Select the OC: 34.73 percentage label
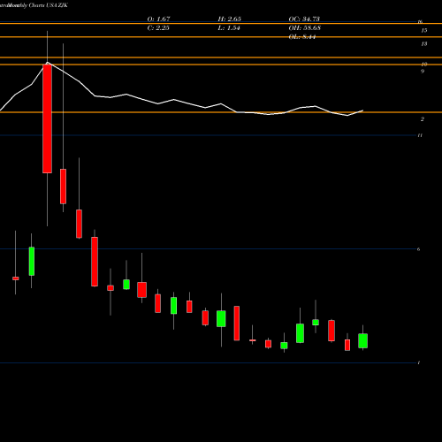Image resolution: width=442 pixels, height=442 pixels. [304, 19]
